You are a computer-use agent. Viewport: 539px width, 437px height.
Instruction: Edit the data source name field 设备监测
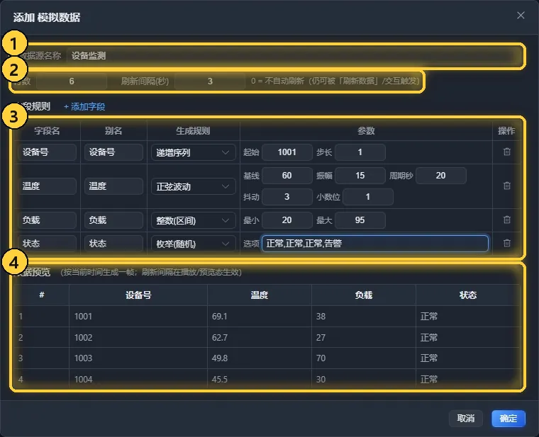point(292,56)
